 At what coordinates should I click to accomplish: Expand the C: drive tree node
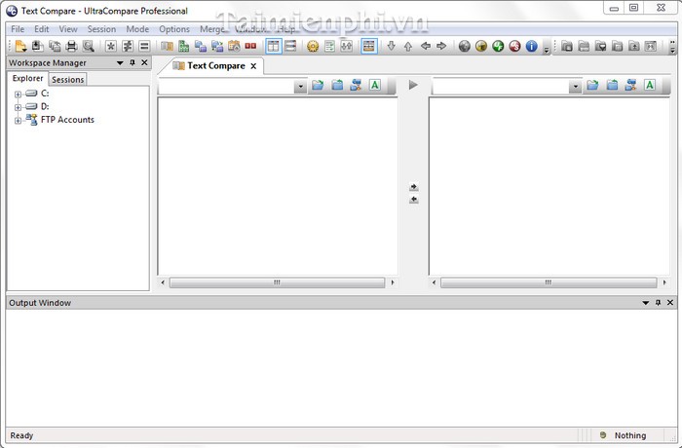(x=18, y=93)
